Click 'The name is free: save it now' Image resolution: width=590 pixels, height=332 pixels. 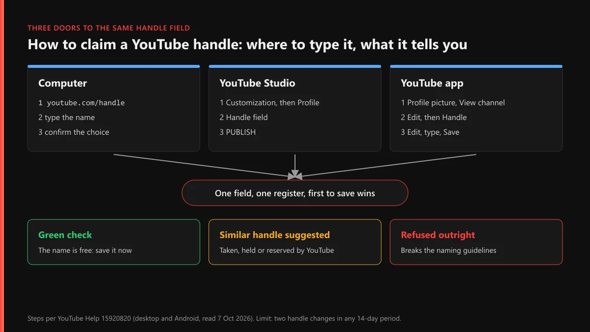[85, 250]
